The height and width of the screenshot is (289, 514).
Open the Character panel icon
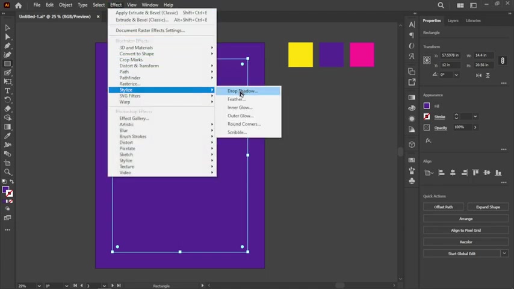412,24
